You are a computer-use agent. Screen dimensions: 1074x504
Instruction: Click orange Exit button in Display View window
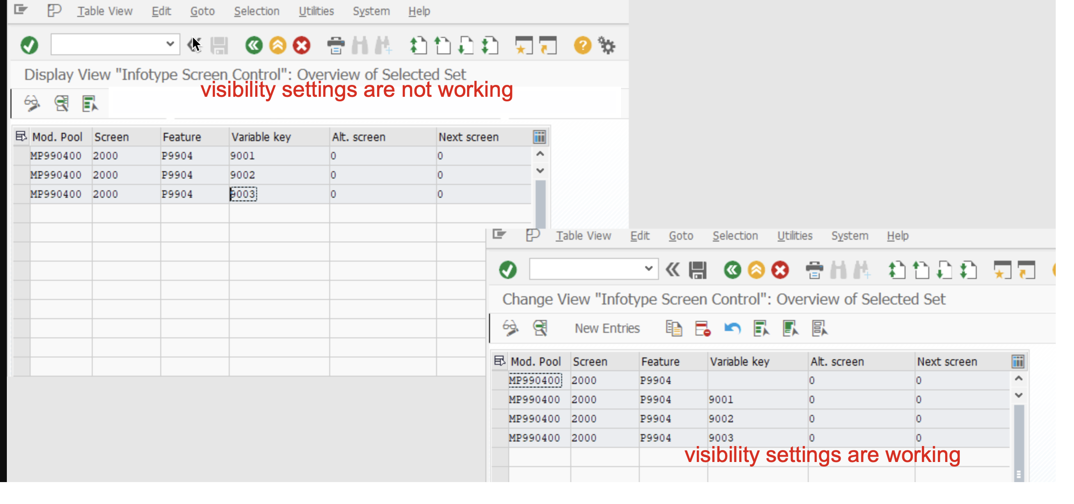(x=278, y=45)
